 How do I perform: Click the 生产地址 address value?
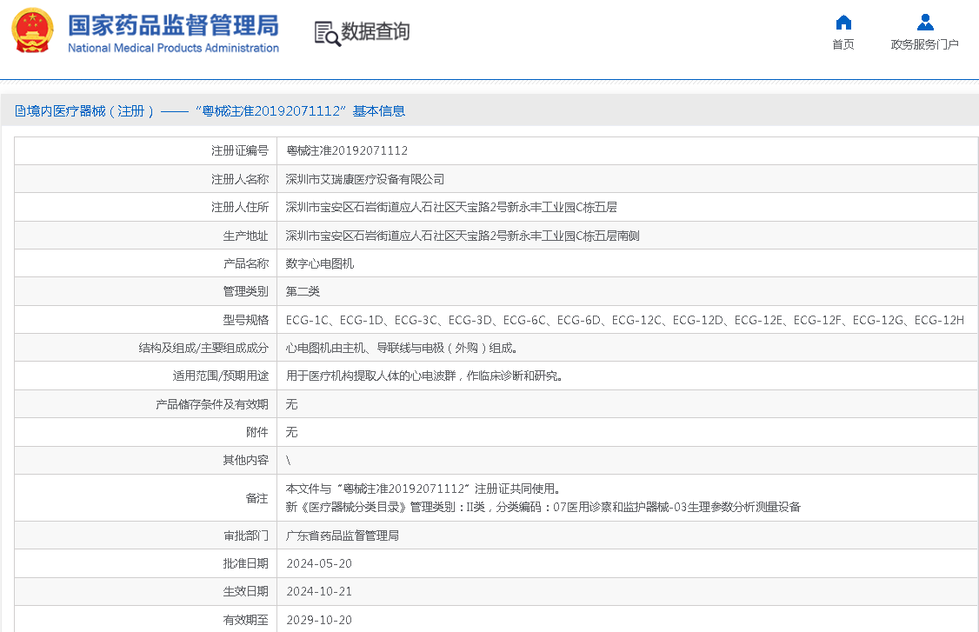point(463,236)
